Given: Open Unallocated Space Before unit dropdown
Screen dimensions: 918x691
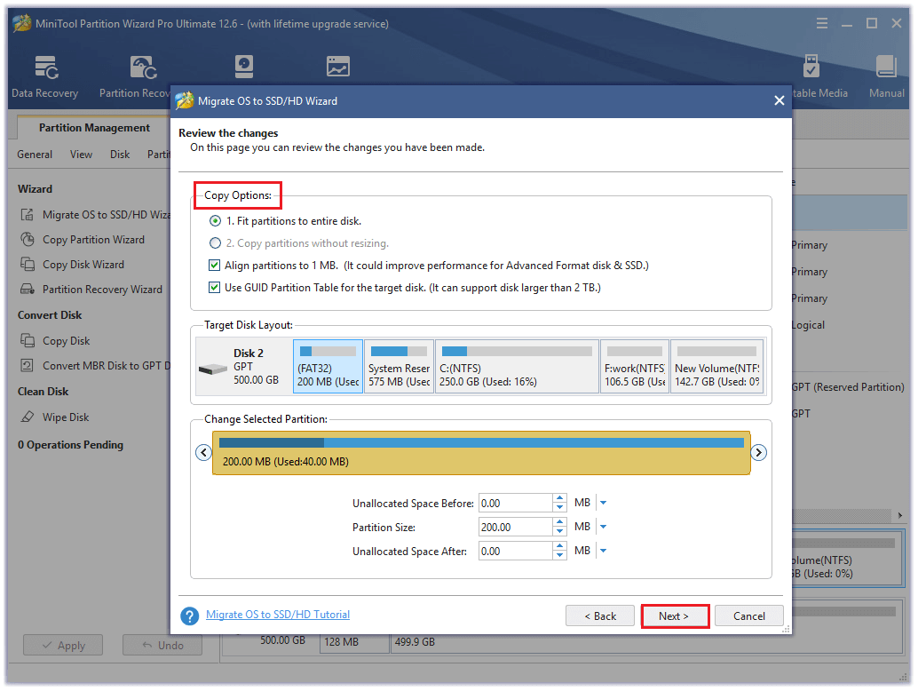Looking at the screenshot, I should [603, 503].
